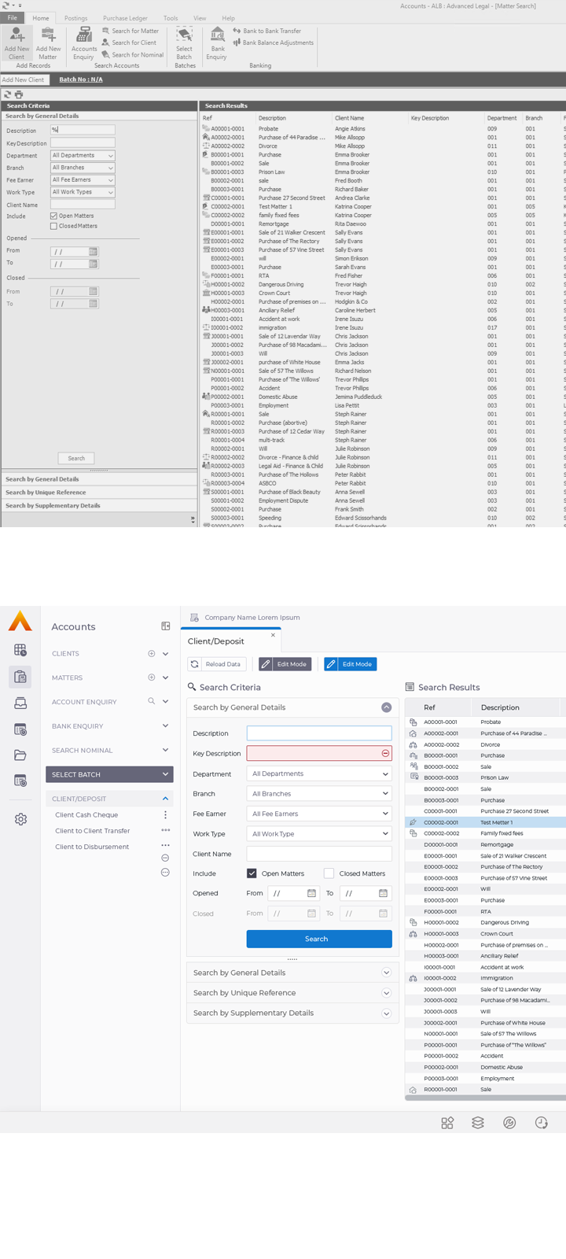
Task: Expand Search by Supplementary Details in new design
Action: (x=386, y=1013)
